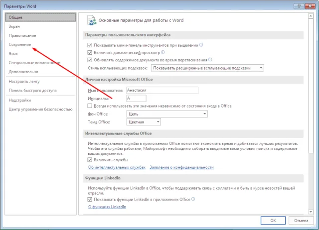Click info icon next to динамический просмотр
This screenshot has height=230, width=319.
point(163,52)
